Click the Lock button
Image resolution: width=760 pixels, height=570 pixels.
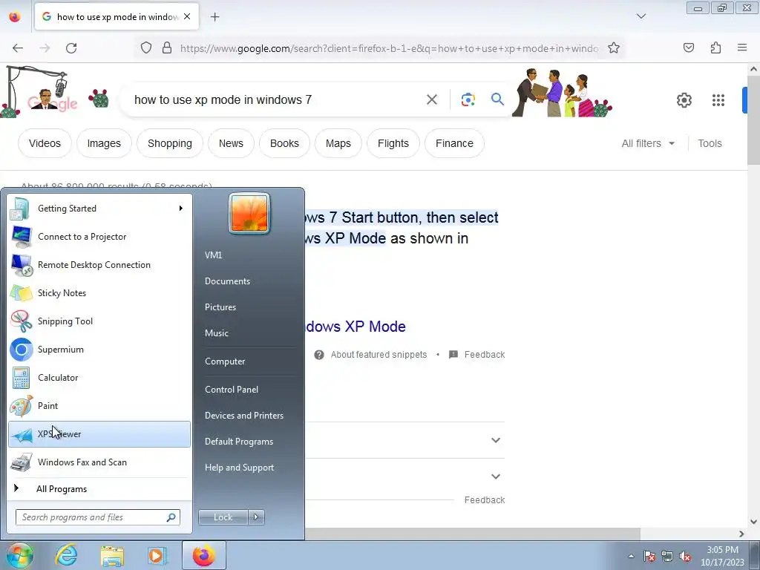click(223, 517)
